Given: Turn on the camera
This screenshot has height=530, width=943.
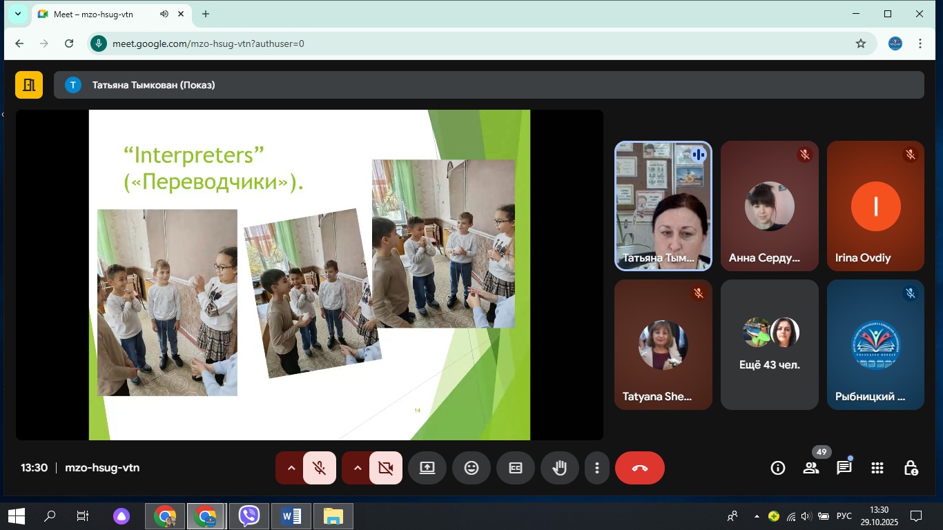Looking at the screenshot, I should pos(385,468).
